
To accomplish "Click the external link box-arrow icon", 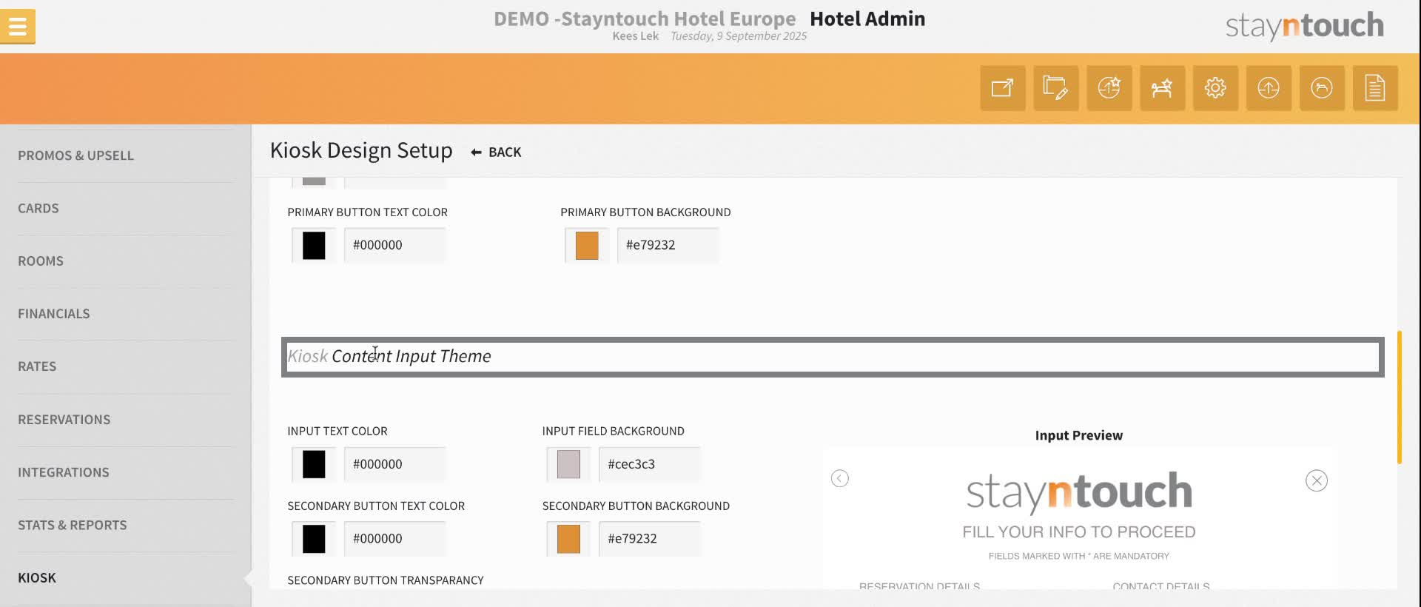I will pyautogui.click(x=1003, y=88).
